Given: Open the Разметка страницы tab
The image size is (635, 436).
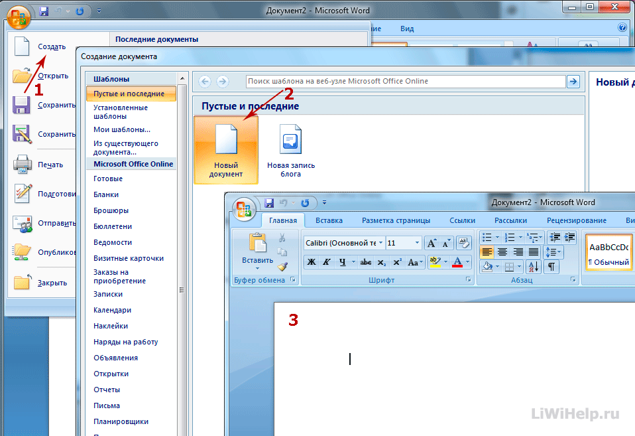Looking at the screenshot, I should tap(396, 220).
